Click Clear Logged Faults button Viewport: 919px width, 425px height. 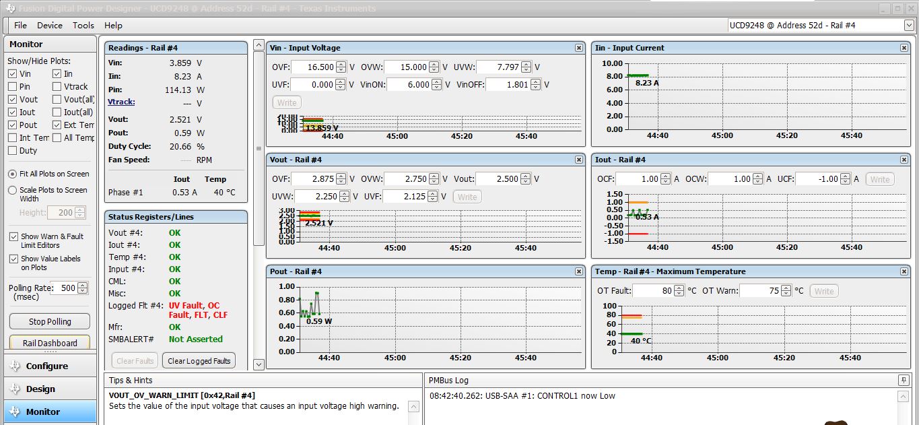[199, 361]
